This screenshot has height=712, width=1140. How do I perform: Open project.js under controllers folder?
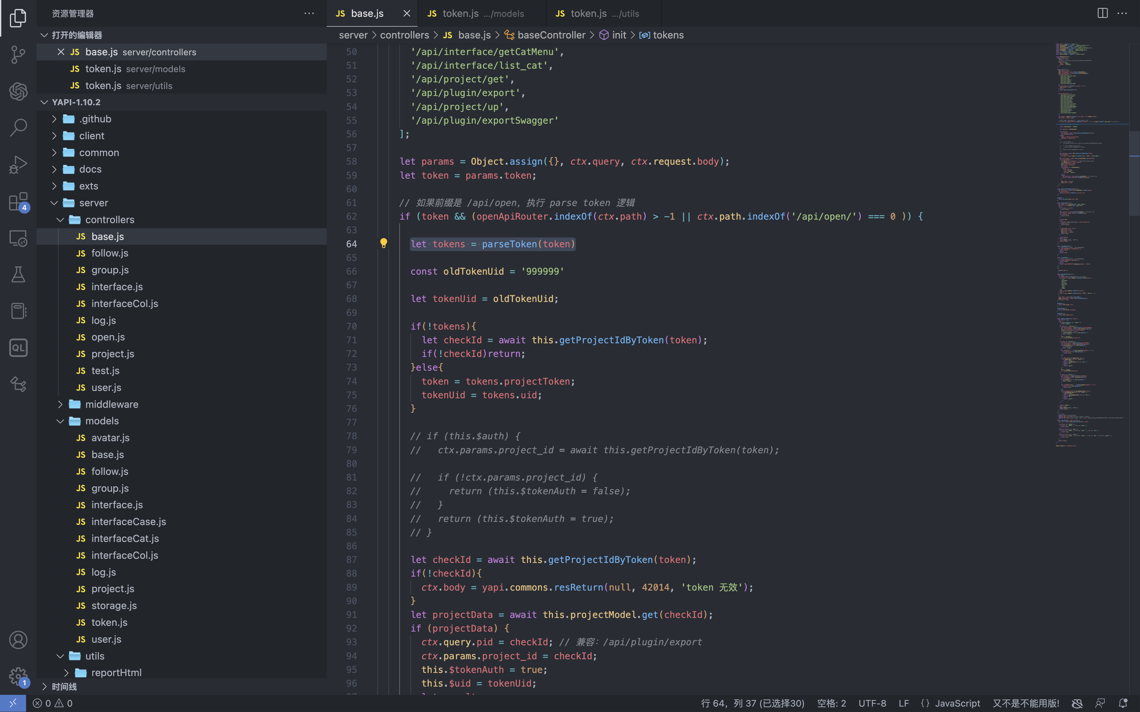coord(113,354)
